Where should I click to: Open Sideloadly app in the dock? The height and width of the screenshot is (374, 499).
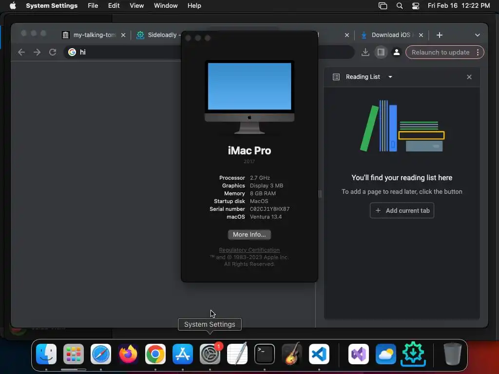click(413, 354)
